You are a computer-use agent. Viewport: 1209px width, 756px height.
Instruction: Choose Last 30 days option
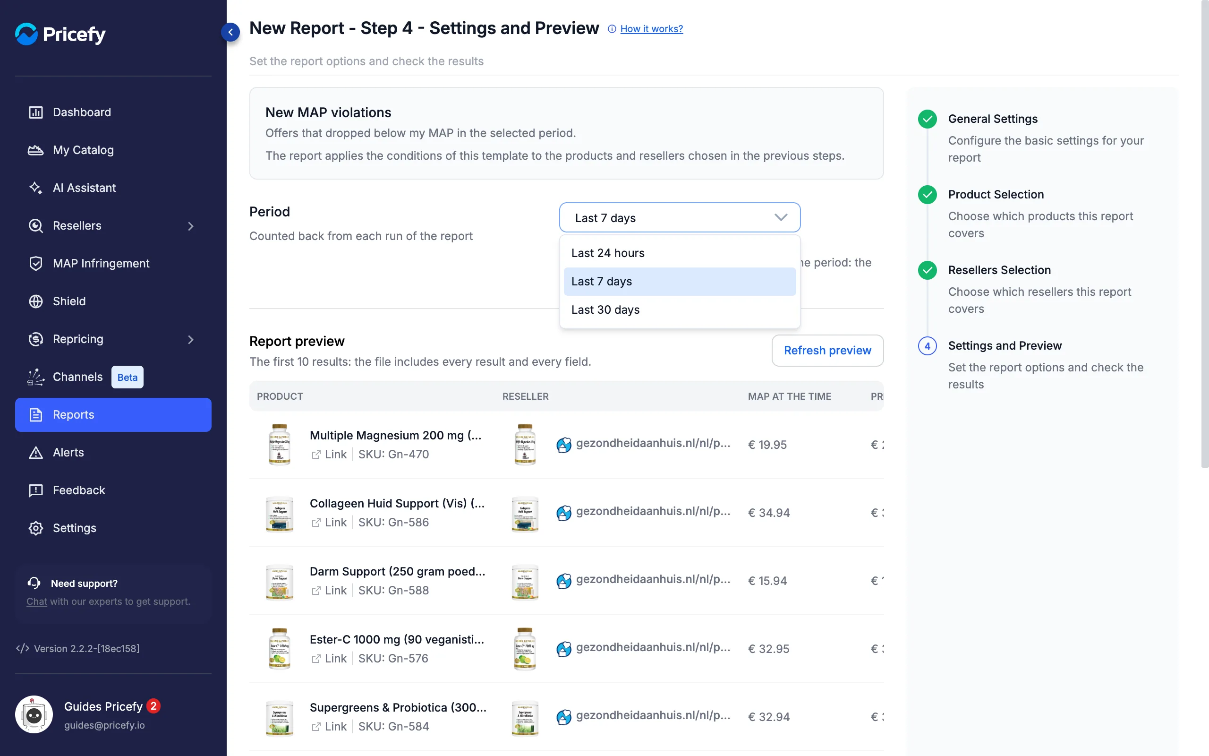click(680, 309)
